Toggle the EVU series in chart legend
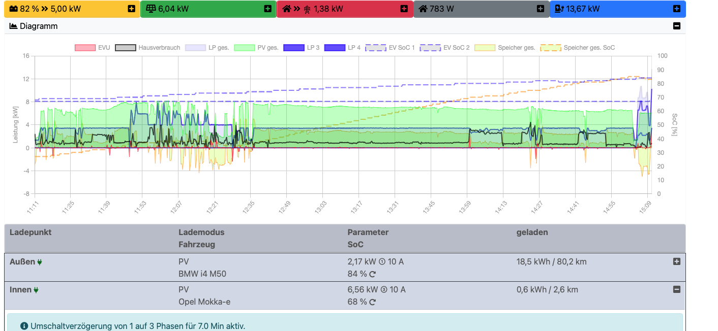Screen dimensions: 718x331 85,48
